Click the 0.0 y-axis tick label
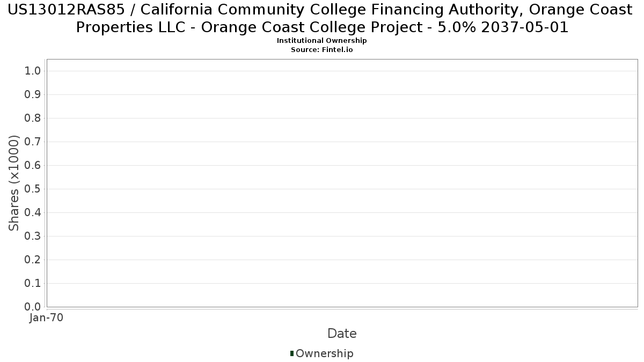 tap(33, 307)
